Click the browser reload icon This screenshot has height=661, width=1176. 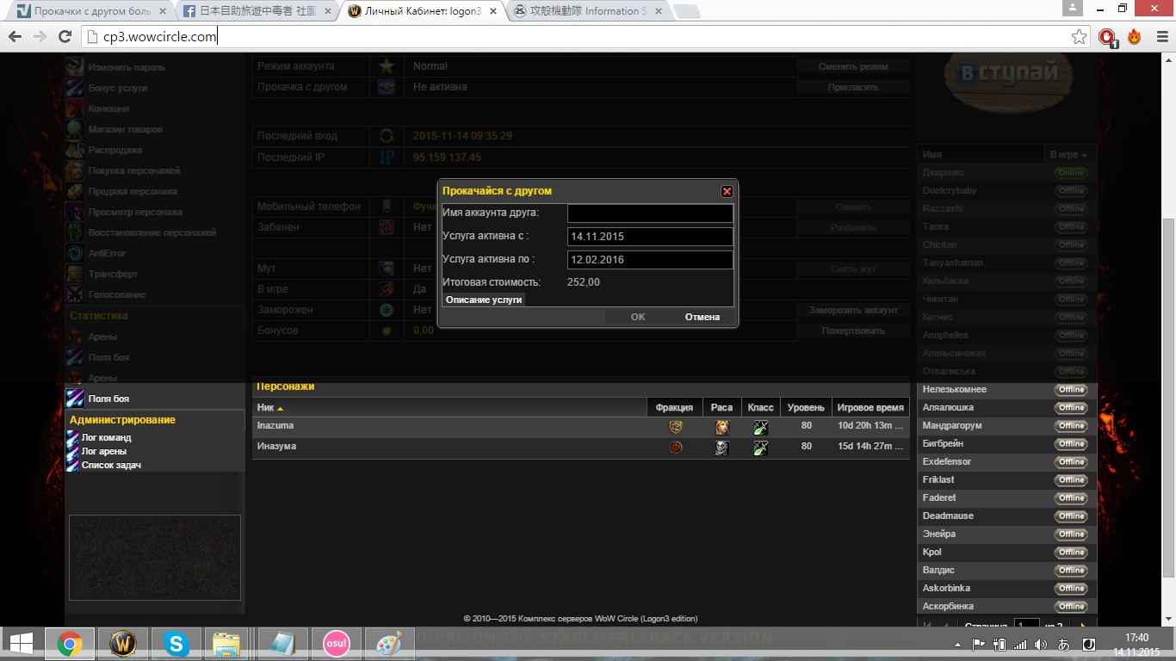coord(65,37)
